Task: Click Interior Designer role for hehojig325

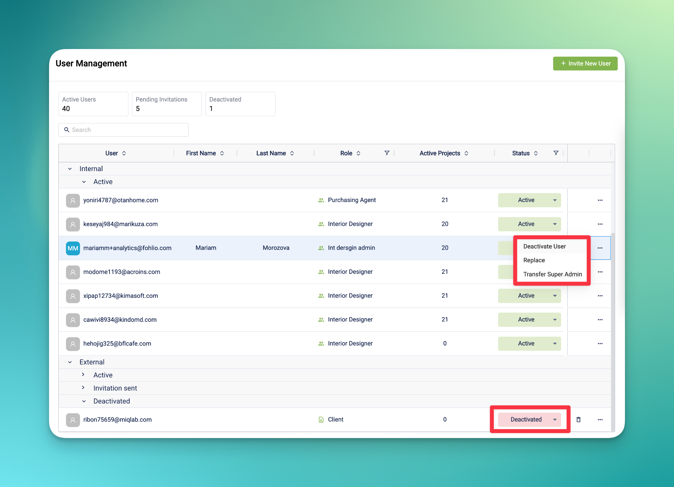Action: click(350, 344)
